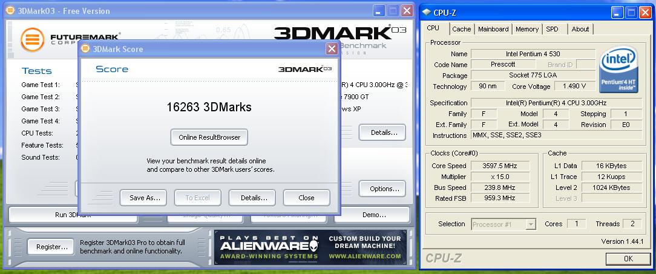Click the Futuremark orange logo
The image size is (656, 274).
pos(32,40)
